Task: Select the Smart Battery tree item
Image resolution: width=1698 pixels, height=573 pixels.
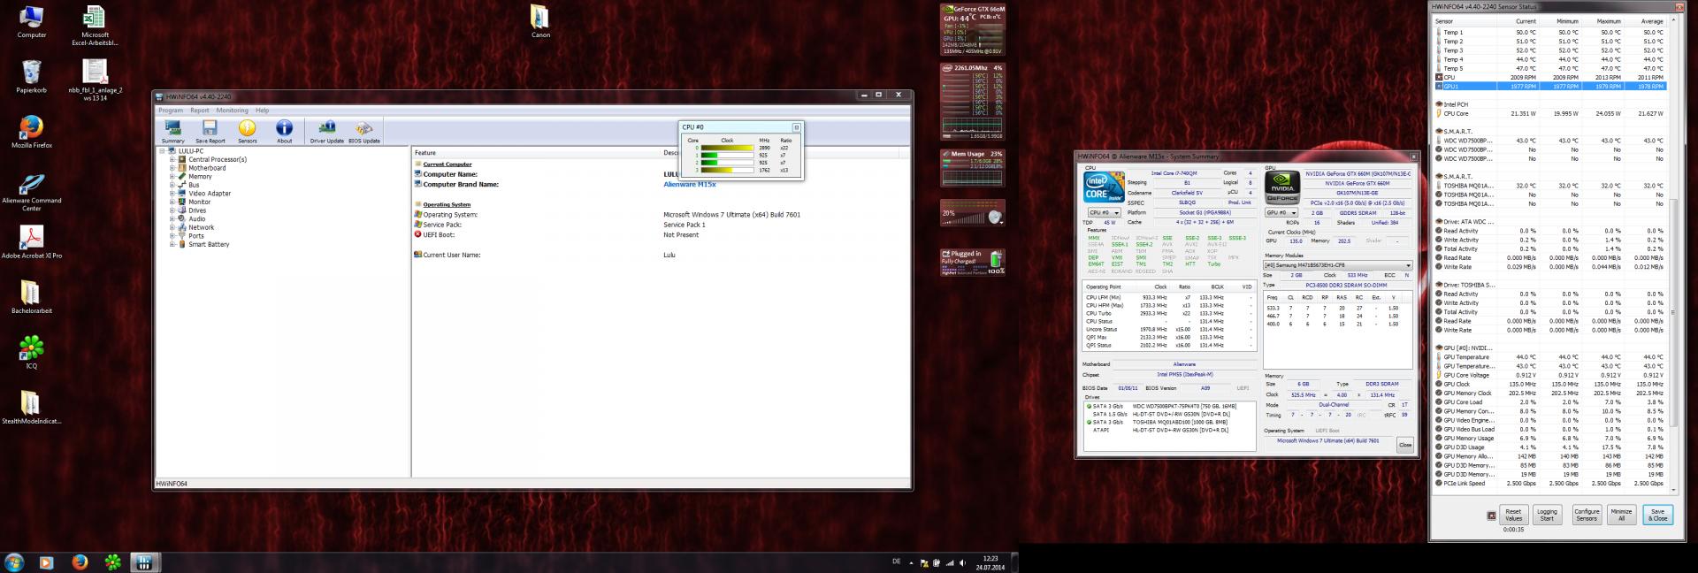Action: click(209, 245)
